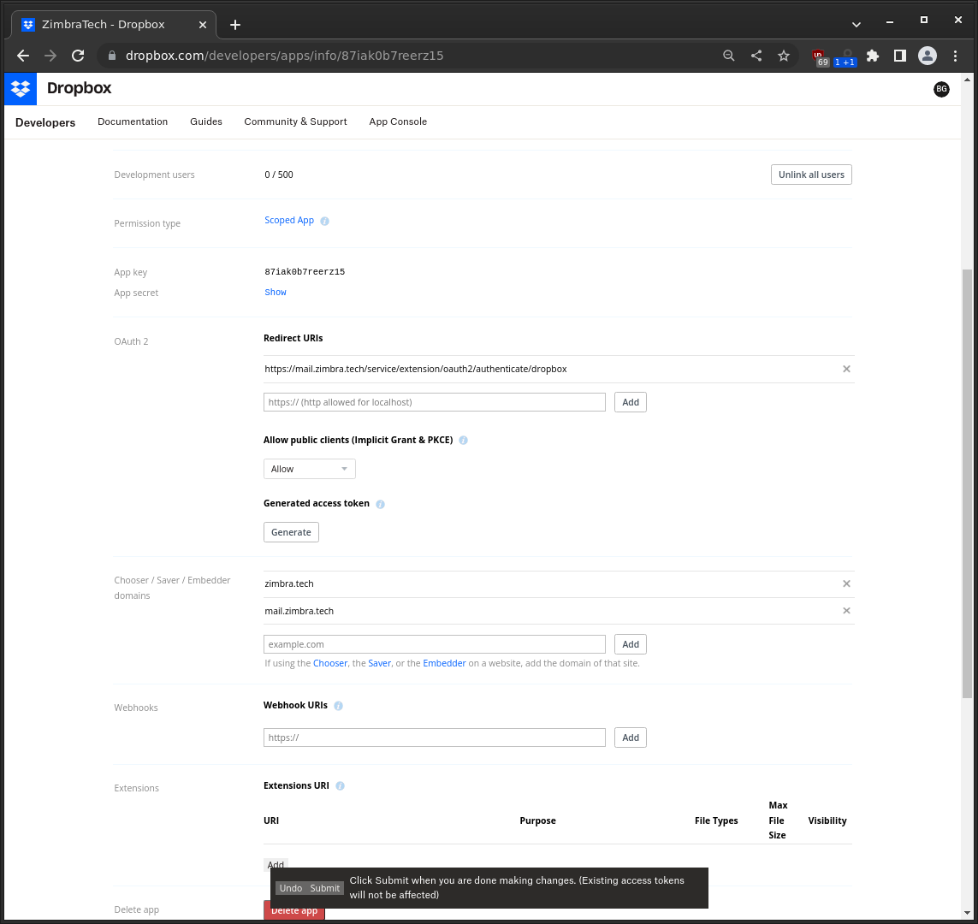Click the Webhook URIs https:// input field
The width and height of the screenshot is (978, 924).
[434, 737]
